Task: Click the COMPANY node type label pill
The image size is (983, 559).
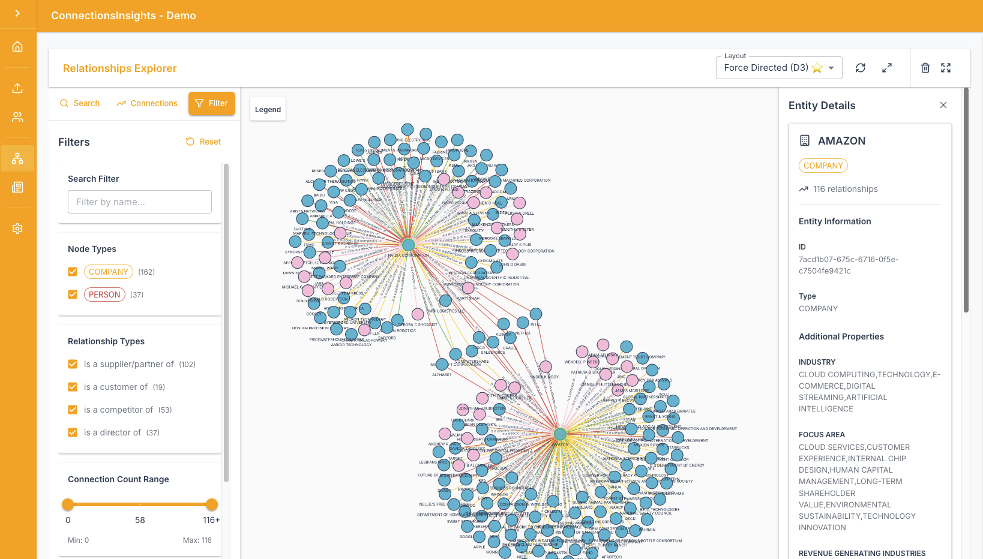Action: [109, 272]
